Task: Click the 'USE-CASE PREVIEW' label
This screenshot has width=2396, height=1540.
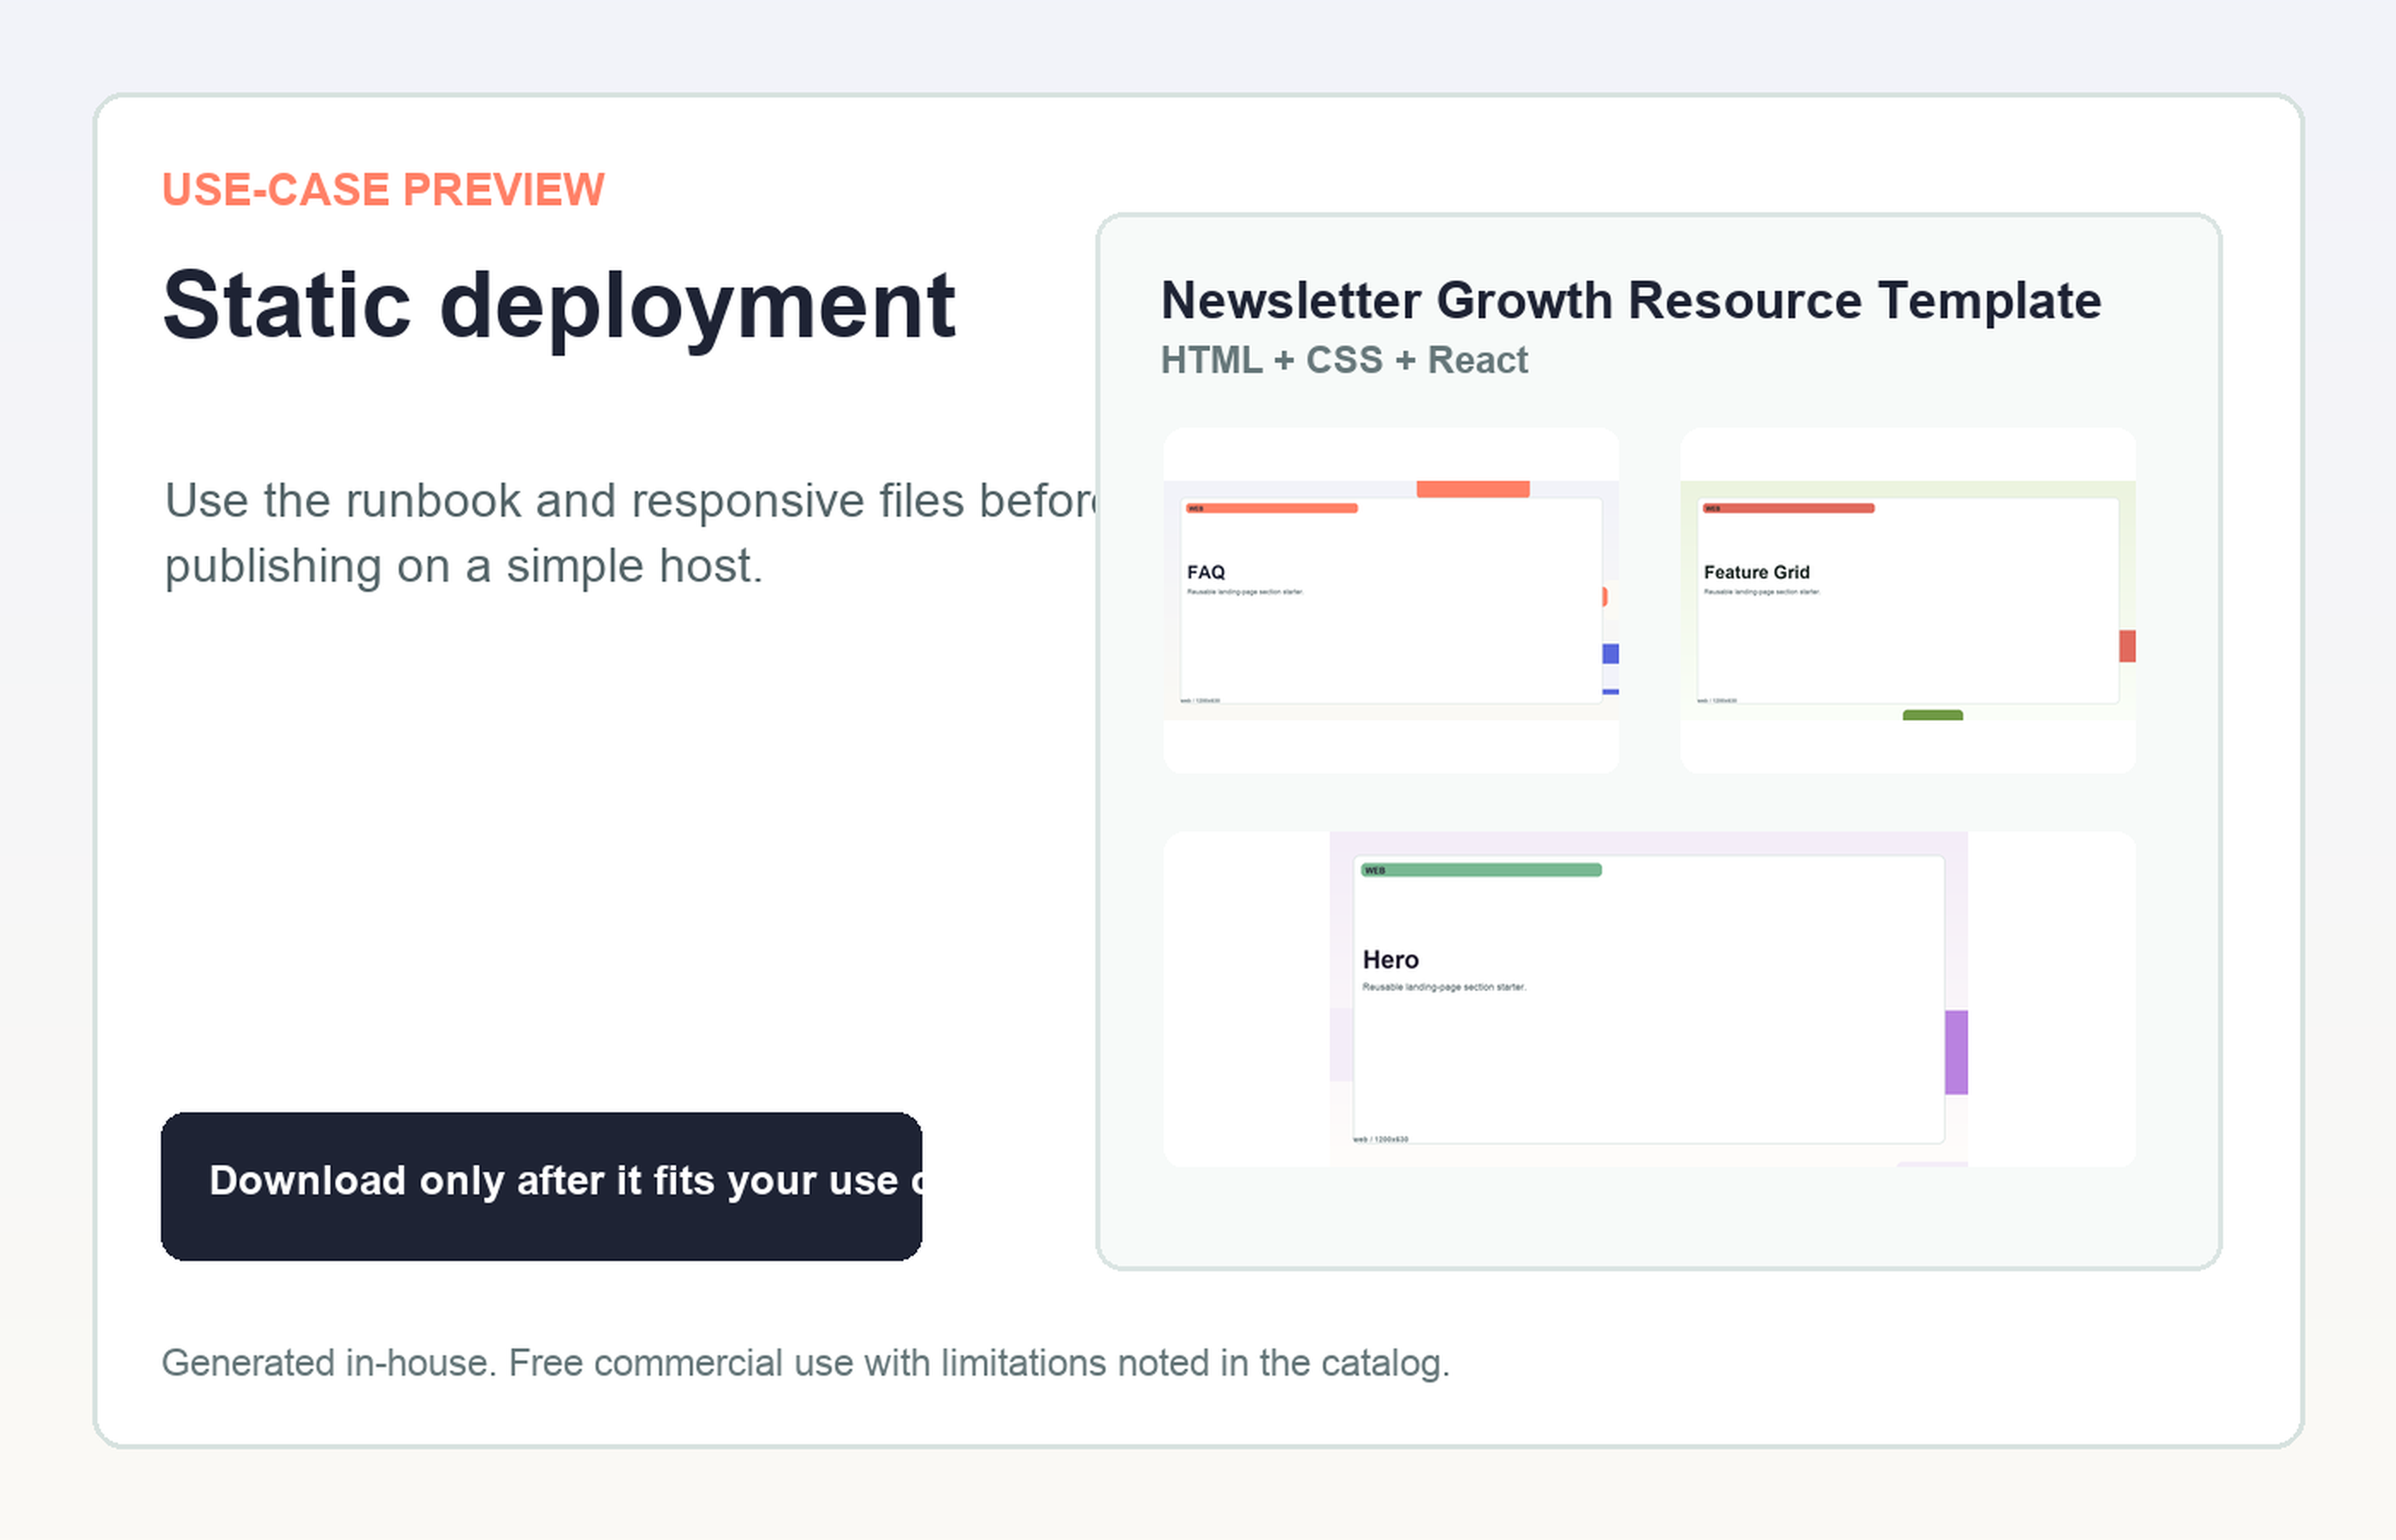Action: coord(383,190)
